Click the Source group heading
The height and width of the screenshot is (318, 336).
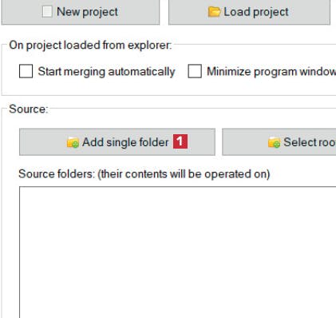pyautogui.click(x=29, y=109)
